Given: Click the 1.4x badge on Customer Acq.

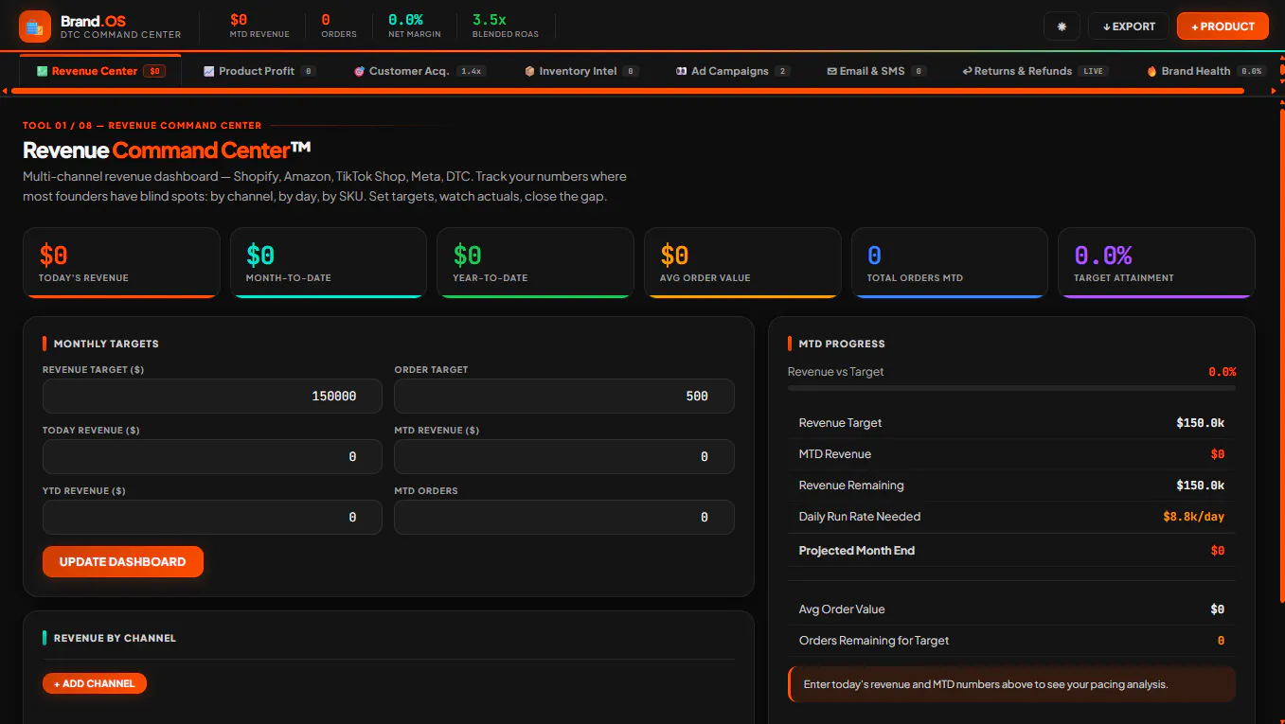Looking at the screenshot, I should click(471, 71).
